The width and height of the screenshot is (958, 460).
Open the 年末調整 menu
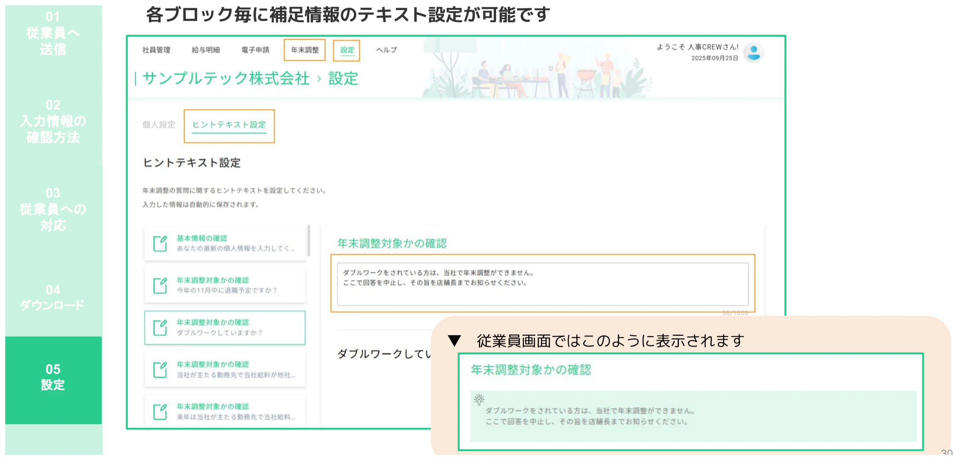(305, 50)
